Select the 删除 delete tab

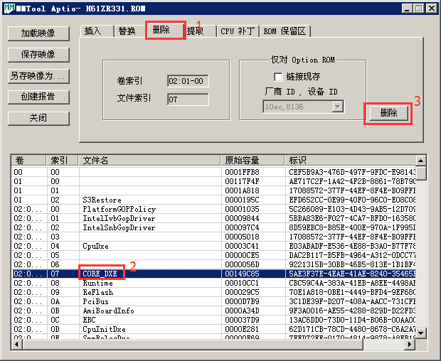point(165,30)
